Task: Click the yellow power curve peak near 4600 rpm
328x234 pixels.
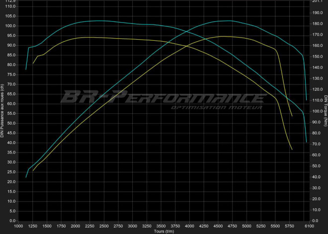Action: tap(222, 36)
